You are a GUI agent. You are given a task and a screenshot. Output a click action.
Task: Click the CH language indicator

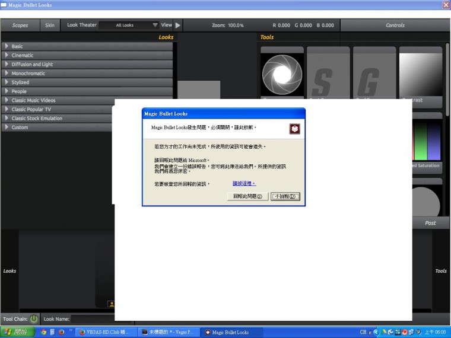coord(363,332)
